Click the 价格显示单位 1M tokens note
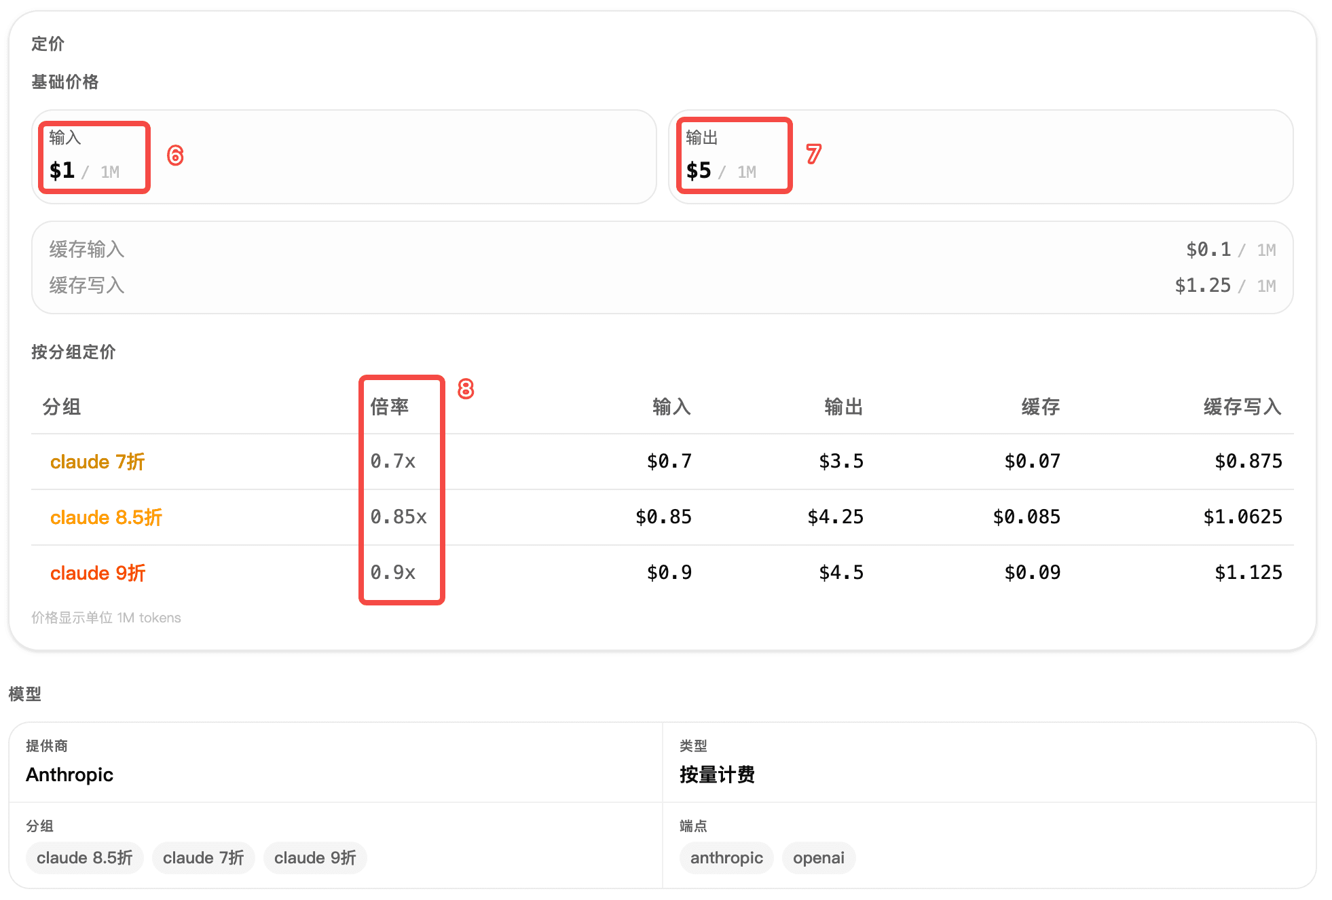 point(106,618)
